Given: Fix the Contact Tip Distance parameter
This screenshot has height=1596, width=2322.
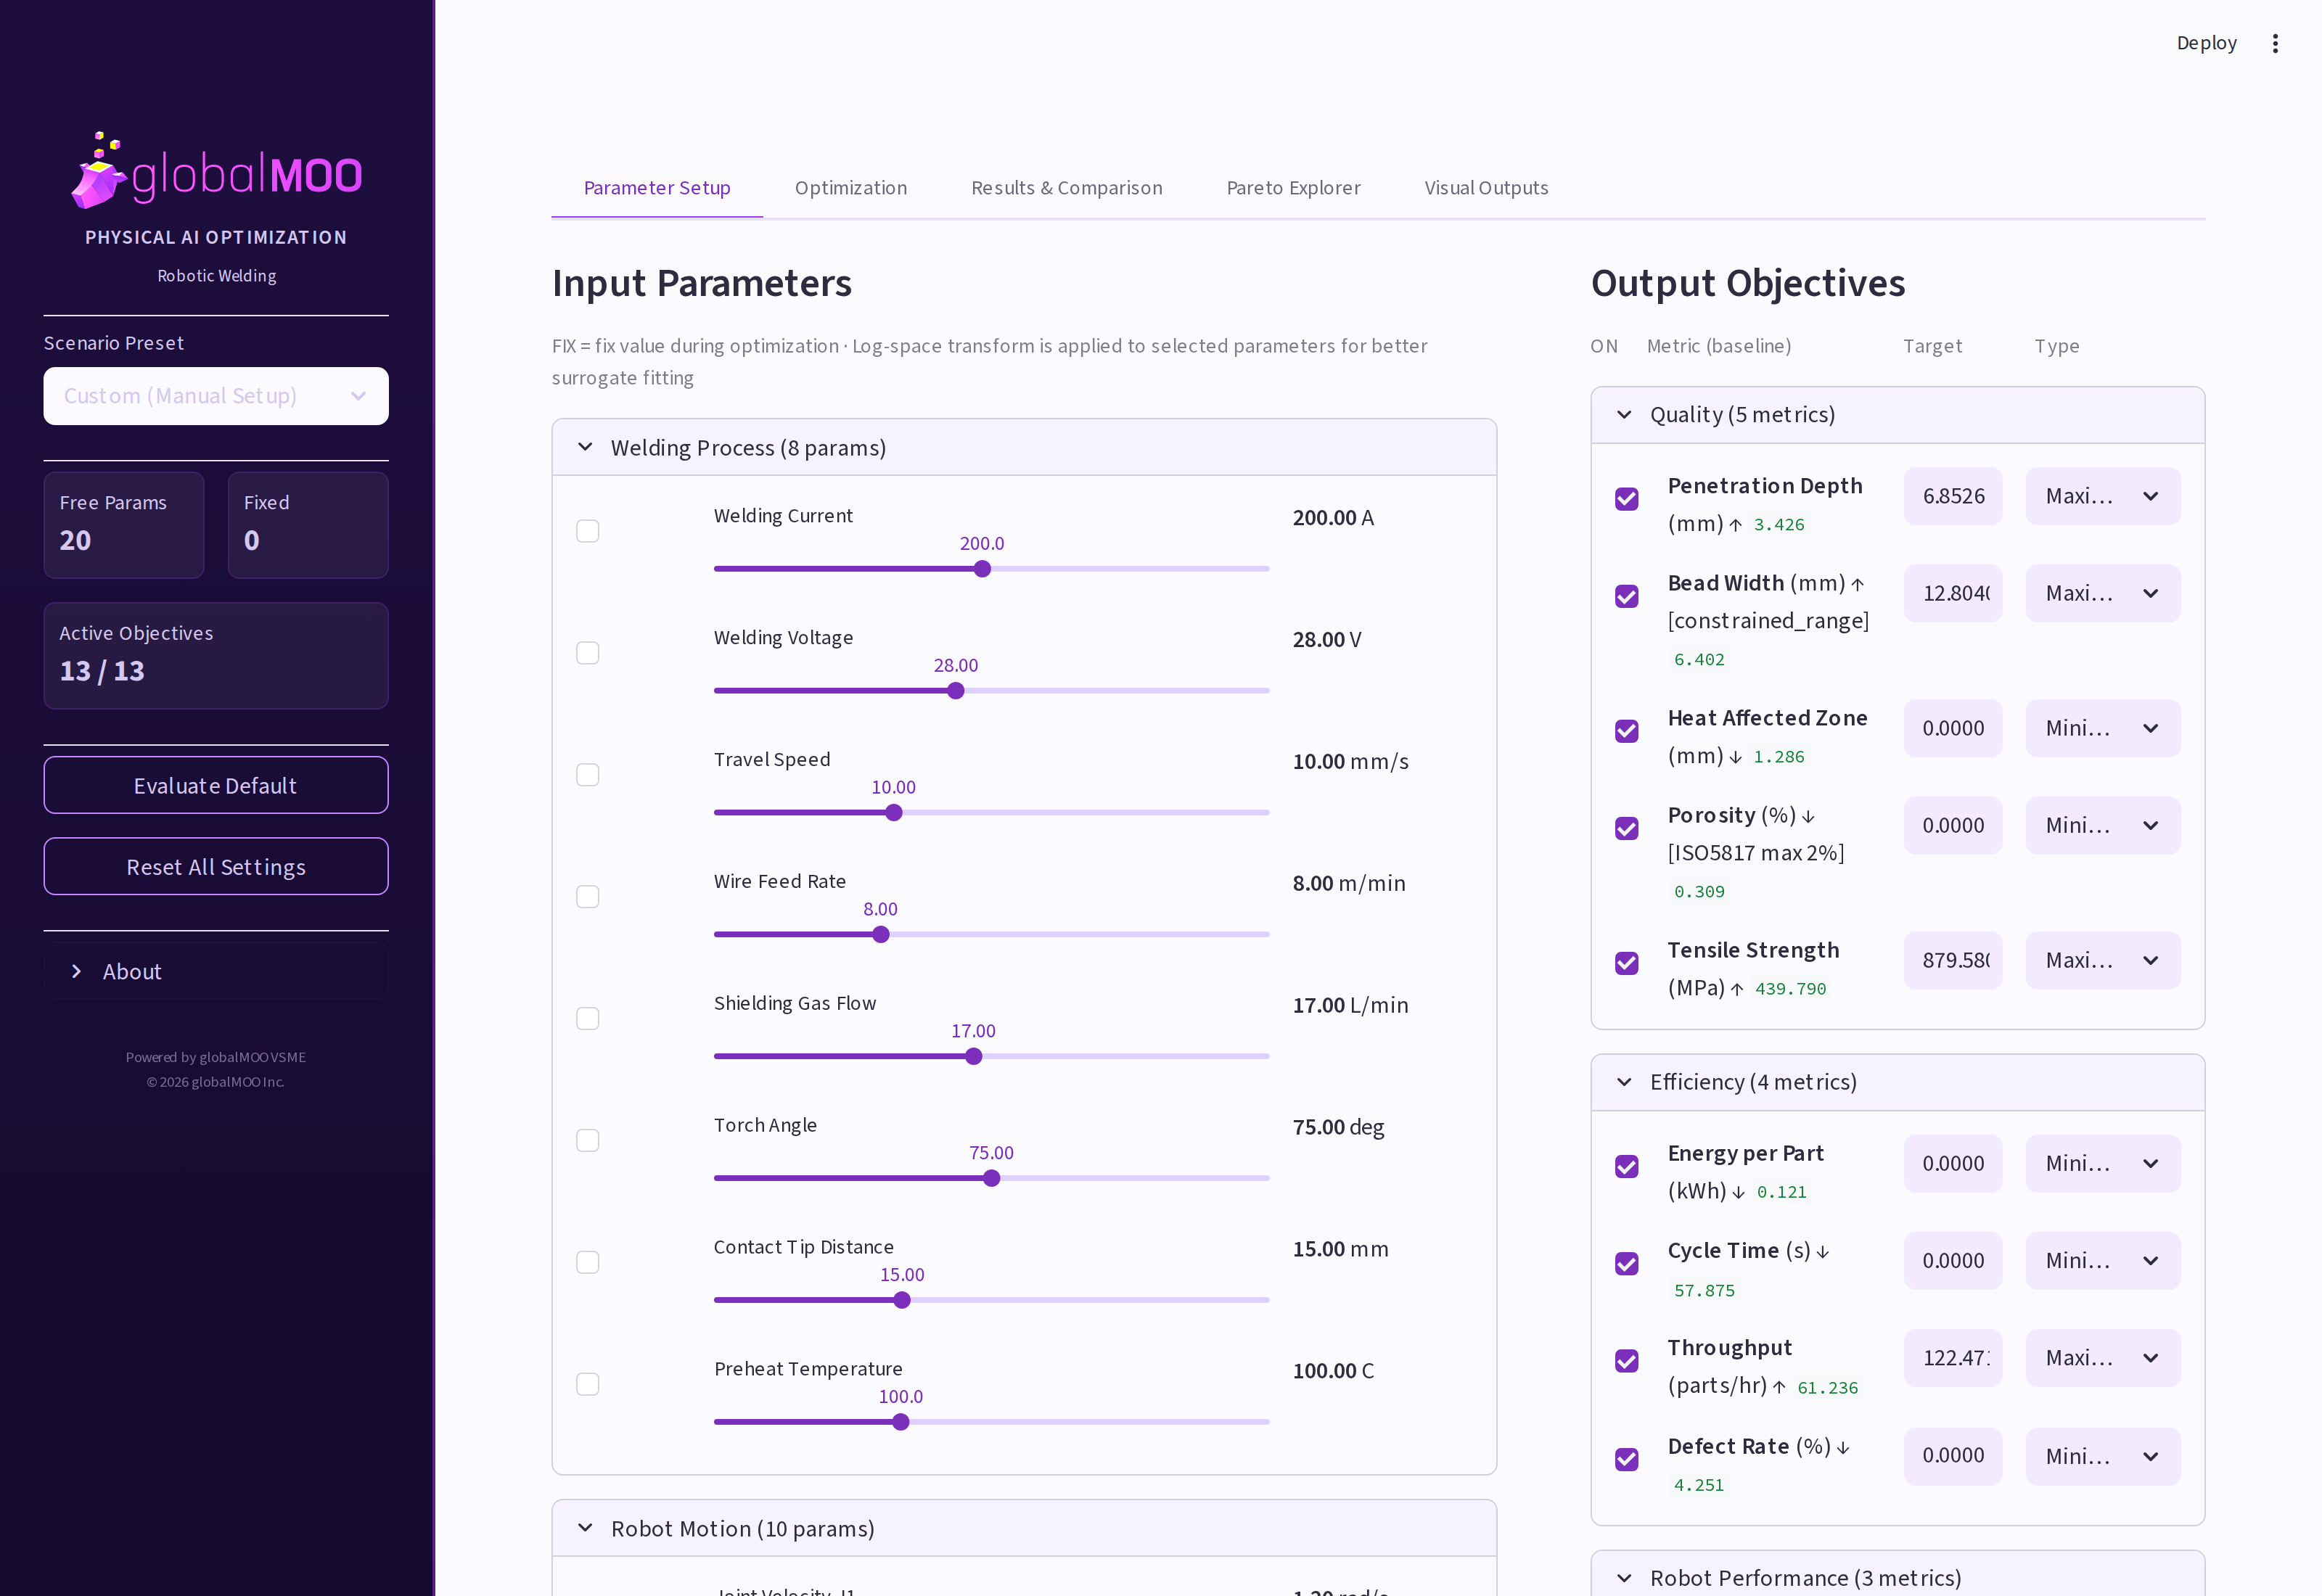Looking at the screenshot, I should 588,1262.
